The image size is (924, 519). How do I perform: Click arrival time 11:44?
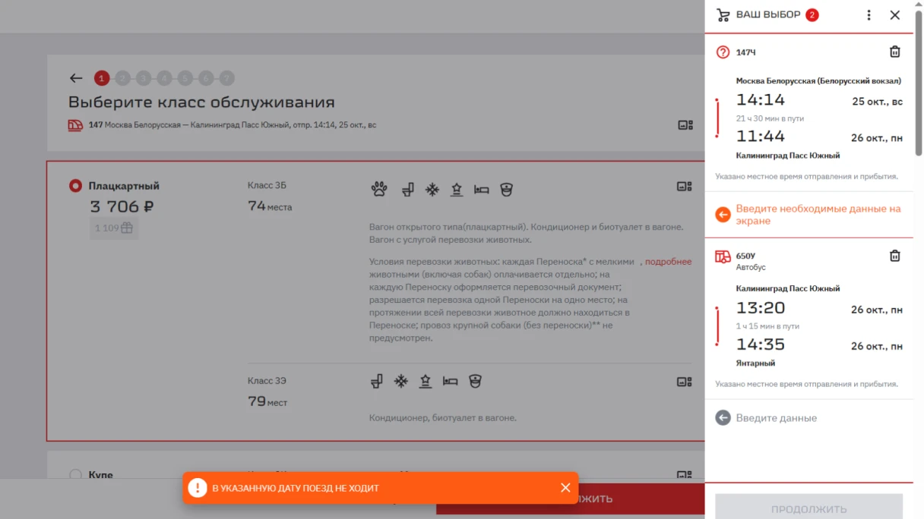(x=761, y=137)
